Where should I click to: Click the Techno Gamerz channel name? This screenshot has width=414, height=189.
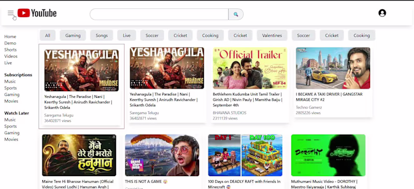coord(308,107)
